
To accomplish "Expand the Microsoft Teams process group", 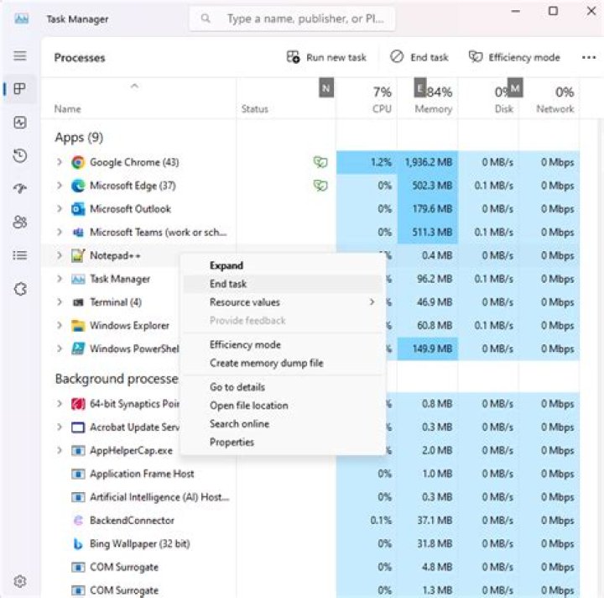I will click(x=60, y=232).
